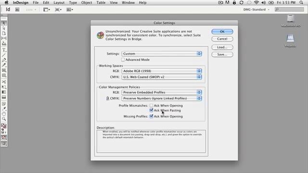Image resolution: width=308 pixels, height=173 pixels.
Task: Open the Layout menu
Action: [59, 2]
